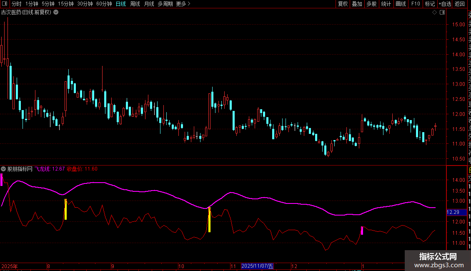The width and height of the screenshot is (471, 271).
Task: Click the 2025/11/07/五 date label on time axis
Action: pyautogui.click(x=258, y=266)
